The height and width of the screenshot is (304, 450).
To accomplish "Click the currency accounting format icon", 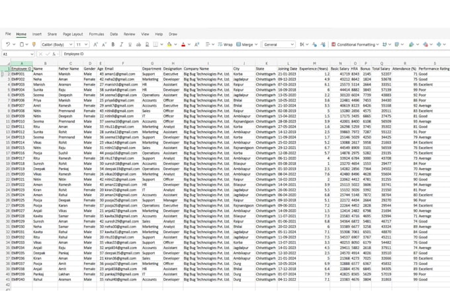I will click(302, 44).
